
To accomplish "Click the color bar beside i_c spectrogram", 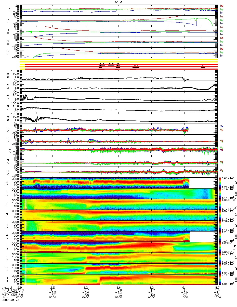I will coord(220,194).
